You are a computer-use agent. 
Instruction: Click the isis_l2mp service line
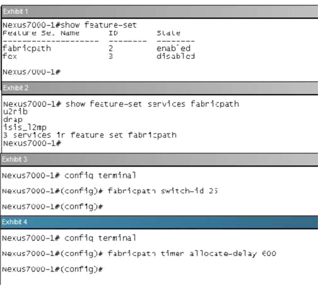[x=25, y=128]
